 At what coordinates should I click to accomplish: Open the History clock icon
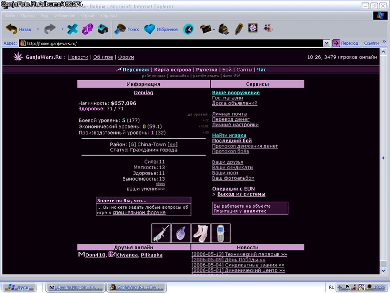pyautogui.click(x=188, y=29)
